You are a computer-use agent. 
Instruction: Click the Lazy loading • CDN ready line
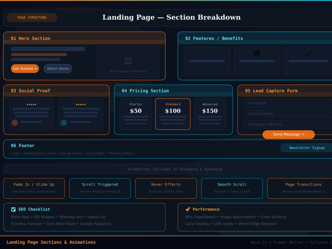click(x=231, y=224)
